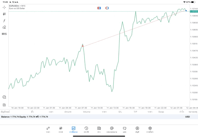Activate the crosshair cursor tool
Viewport: 198px width, 138px height.
pos(4,7)
